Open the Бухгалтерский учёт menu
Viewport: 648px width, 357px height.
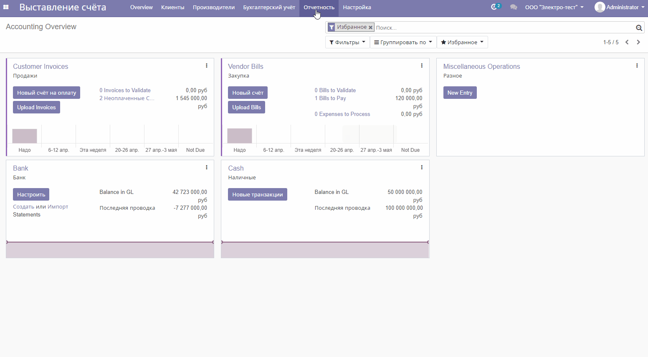(269, 7)
